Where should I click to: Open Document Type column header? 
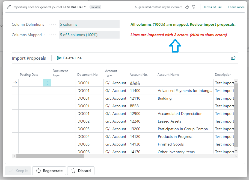[x=60, y=73]
